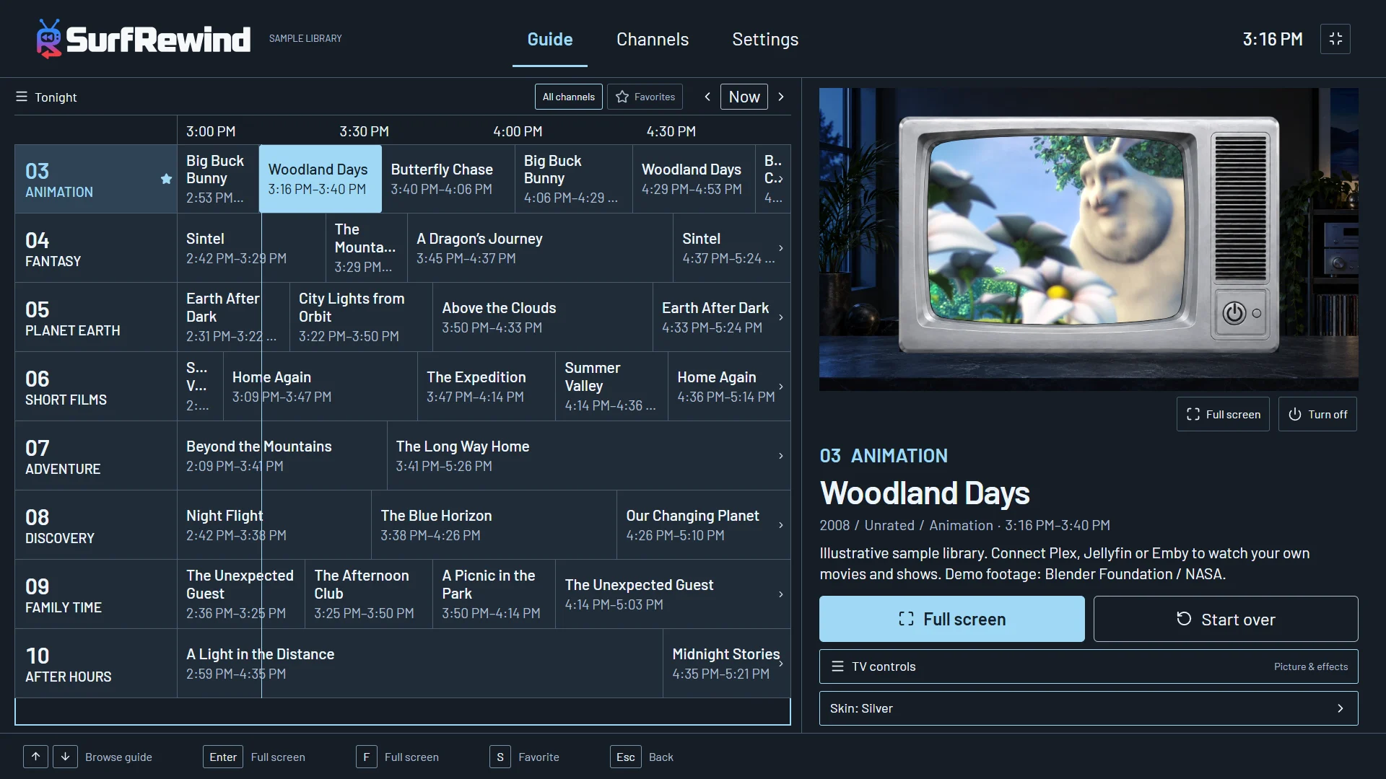Screen dimensions: 1386x779
Task: Click the exit fullscreen icon near clock
Action: 1335,39
